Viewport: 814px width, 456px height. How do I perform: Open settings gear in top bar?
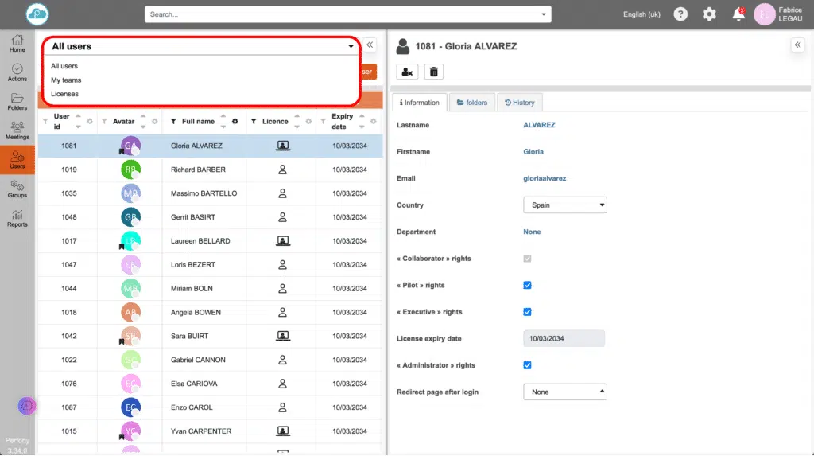click(x=709, y=14)
